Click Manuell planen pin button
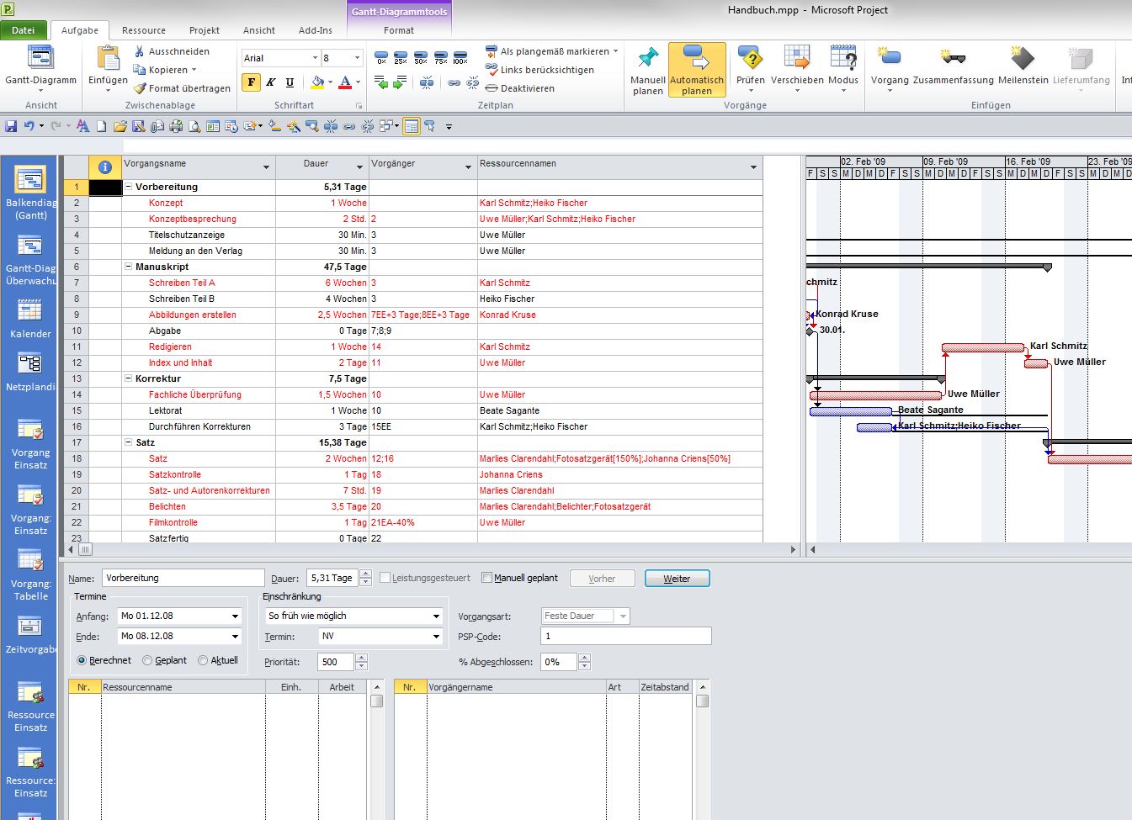The width and height of the screenshot is (1132, 820). pyautogui.click(x=648, y=71)
